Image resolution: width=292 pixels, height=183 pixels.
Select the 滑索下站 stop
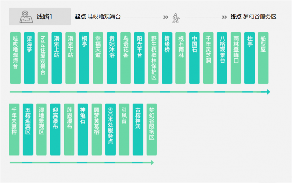[x=71, y=58]
